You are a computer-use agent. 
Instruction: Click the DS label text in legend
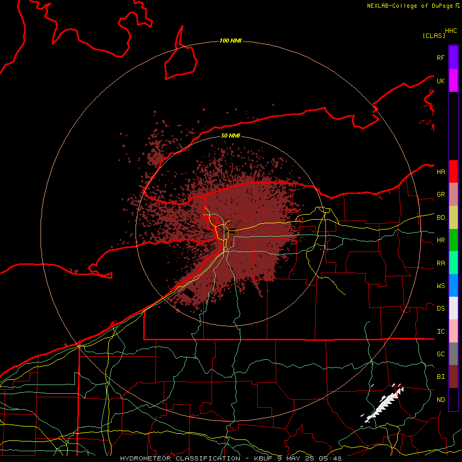[440, 309]
